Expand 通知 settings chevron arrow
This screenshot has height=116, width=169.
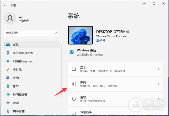[x=158, y=99]
